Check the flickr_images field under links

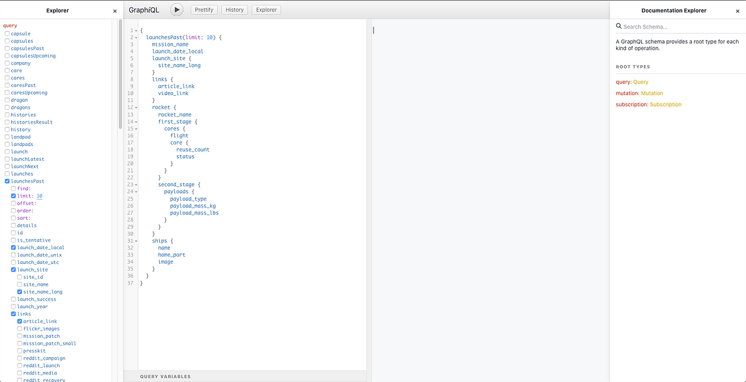(19, 329)
